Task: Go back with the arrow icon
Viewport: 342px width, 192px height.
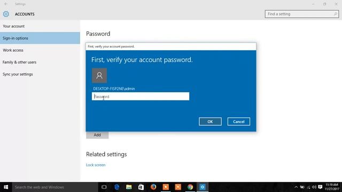Action: click(6, 4)
